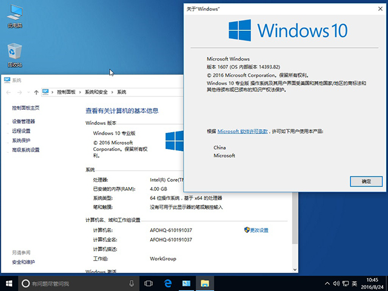The width and height of the screenshot is (388, 291).
Task: Switch to the System control panel taskbar icon
Action: pos(187,283)
